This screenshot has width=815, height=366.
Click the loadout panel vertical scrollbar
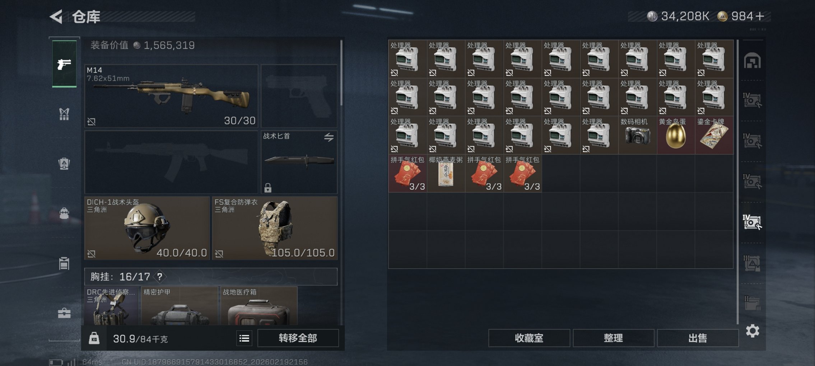tap(341, 73)
